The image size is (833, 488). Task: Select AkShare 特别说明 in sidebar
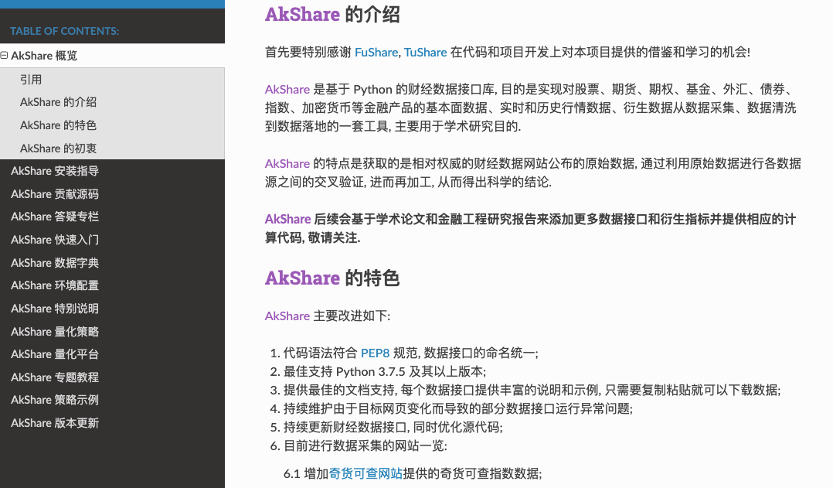pos(55,309)
